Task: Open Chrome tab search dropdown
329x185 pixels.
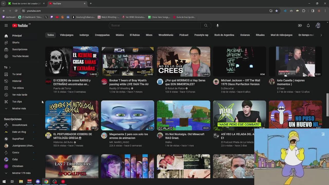Action: tap(3, 4)
